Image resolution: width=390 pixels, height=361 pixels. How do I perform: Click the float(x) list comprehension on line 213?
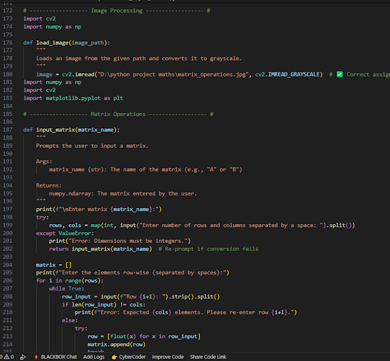[154, 336]
